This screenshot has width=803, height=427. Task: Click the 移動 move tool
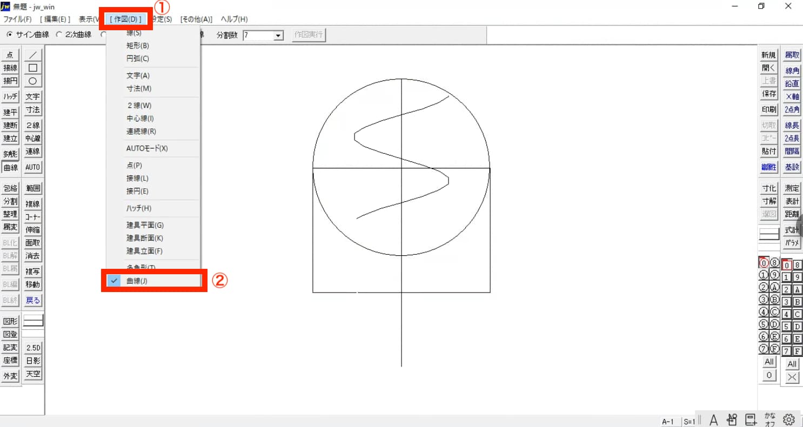pos(33,284)
